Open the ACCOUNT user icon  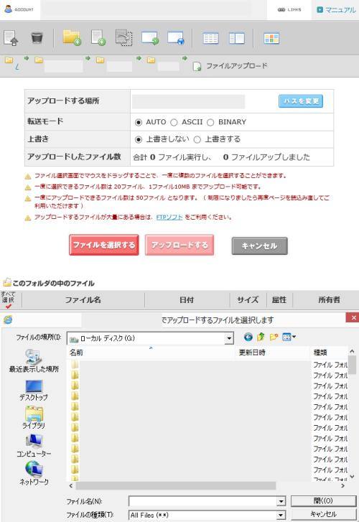coord(19,9)
